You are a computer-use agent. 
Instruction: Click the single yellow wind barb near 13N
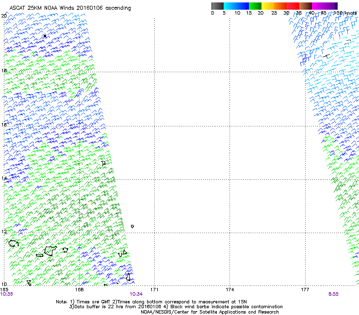[x=91, y=203]
